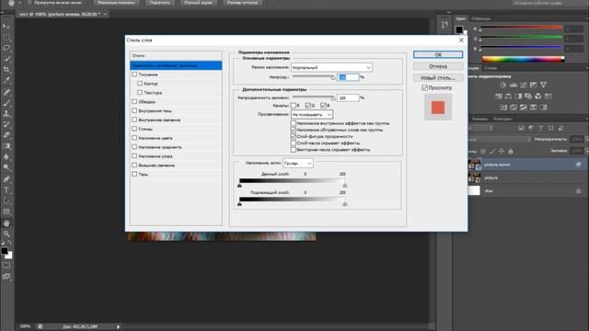Uncheck the G channel checkbox
This screenshot has height=331, width=589.
coord(308,106)
